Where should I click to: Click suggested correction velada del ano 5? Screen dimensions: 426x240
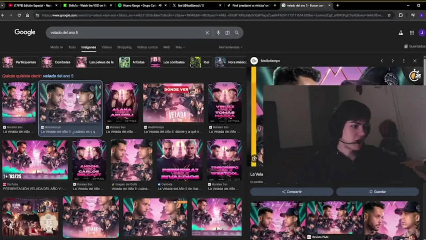pos(58,76)
